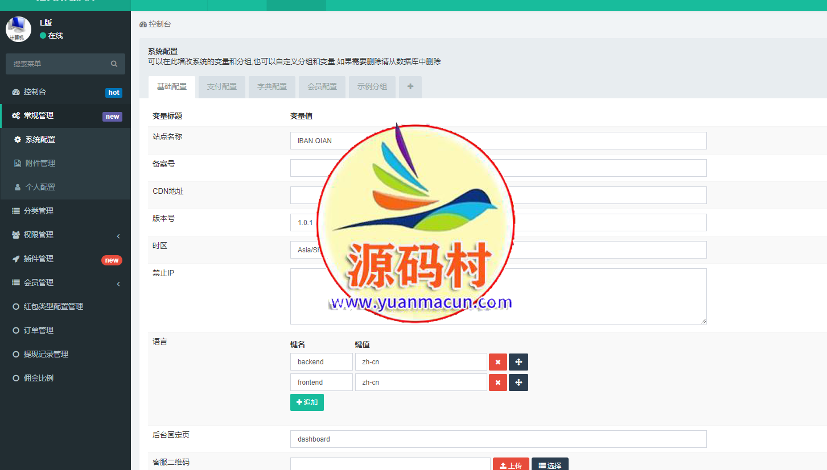Image resolution: width=827 pixels, height=470 pixels.
Task: Delete the backend language row with red X
Action: pos(497,361)
